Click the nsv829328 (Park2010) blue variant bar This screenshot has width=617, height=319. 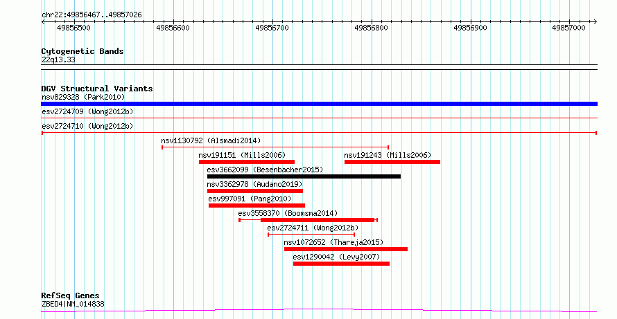tap(319, 104)
